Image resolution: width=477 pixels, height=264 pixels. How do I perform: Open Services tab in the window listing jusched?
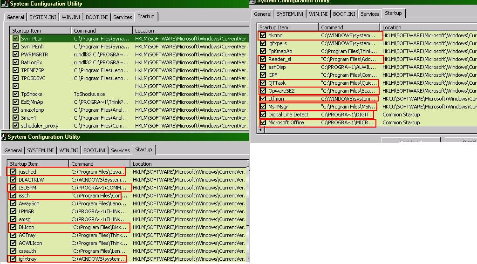[120, 150]
